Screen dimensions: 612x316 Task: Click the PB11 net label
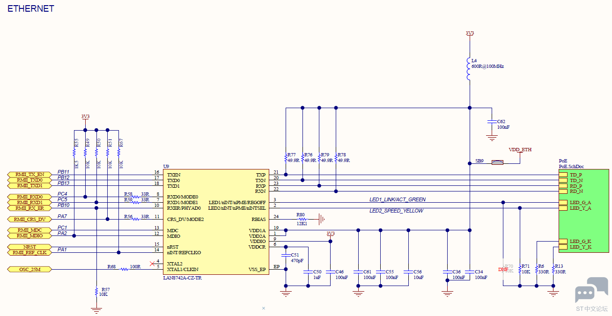click(x=63, y=172)
